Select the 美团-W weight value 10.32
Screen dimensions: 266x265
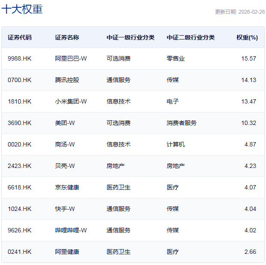248,123
